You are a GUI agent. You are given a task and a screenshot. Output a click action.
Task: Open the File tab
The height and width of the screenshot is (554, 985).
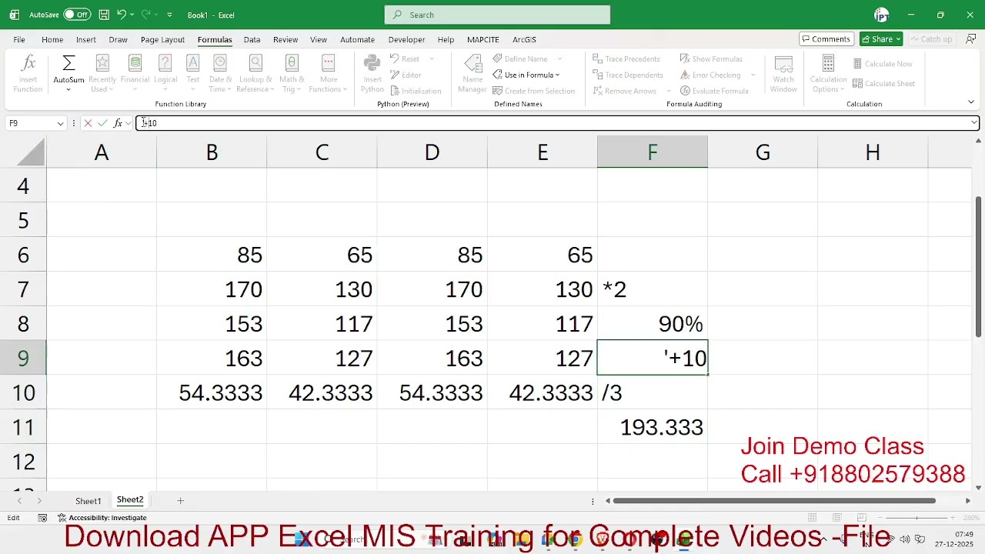pos(19,39)
